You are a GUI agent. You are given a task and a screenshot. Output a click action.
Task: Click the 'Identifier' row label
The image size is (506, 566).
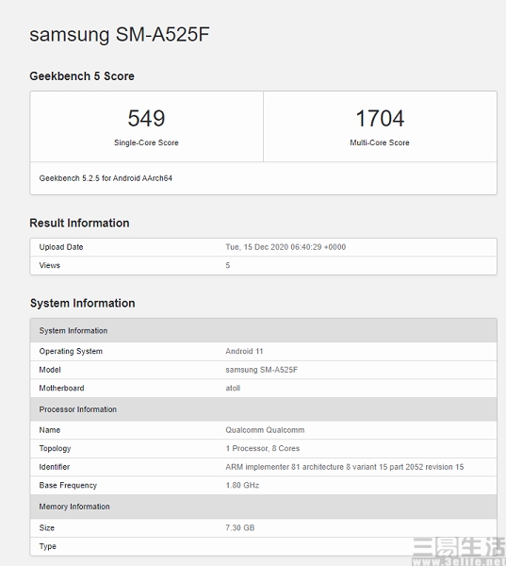tap(55, 467)
